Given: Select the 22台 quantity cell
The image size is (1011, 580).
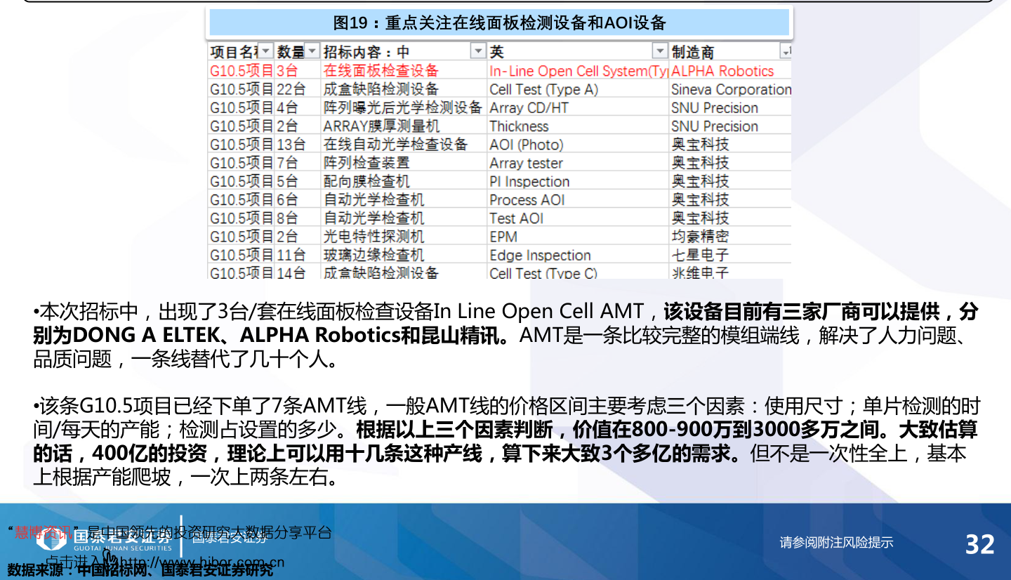Looking at the screenshot, I should pos(291,89).
